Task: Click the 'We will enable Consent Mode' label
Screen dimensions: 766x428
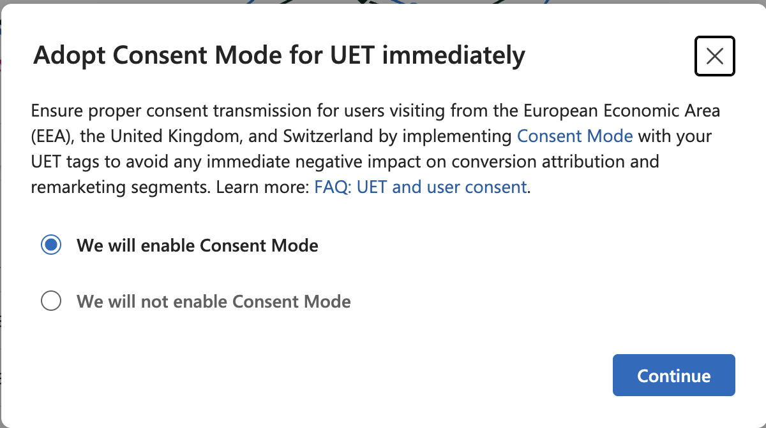Action: (197, 245)
